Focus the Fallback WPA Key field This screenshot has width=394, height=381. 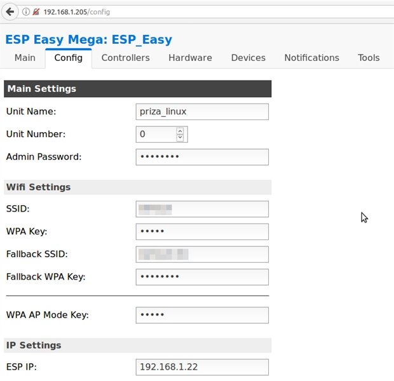point(202,277)
